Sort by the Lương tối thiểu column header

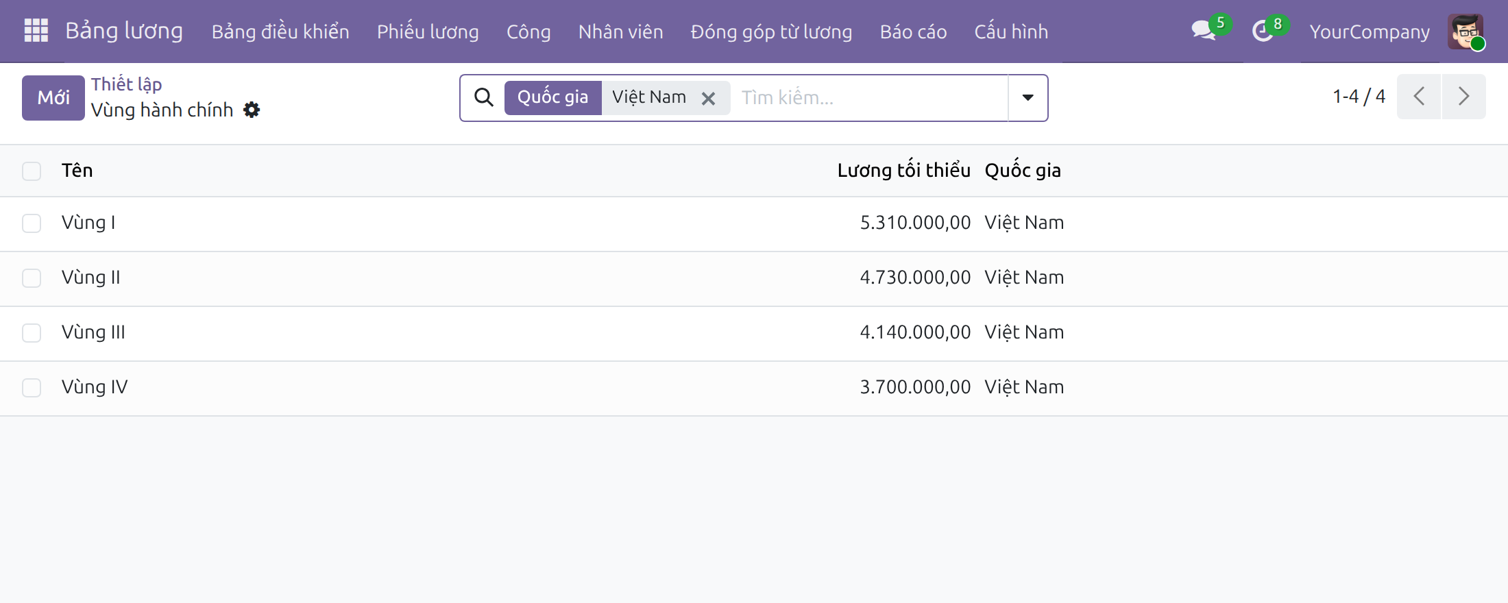[903, 171]
